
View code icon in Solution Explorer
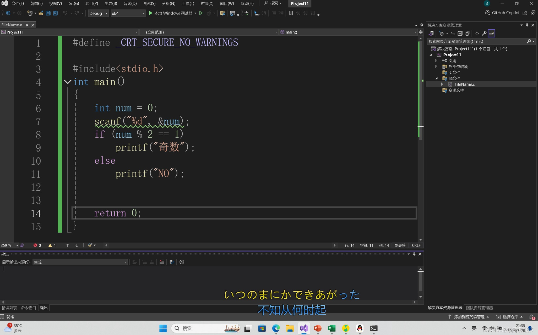[477, 33]
